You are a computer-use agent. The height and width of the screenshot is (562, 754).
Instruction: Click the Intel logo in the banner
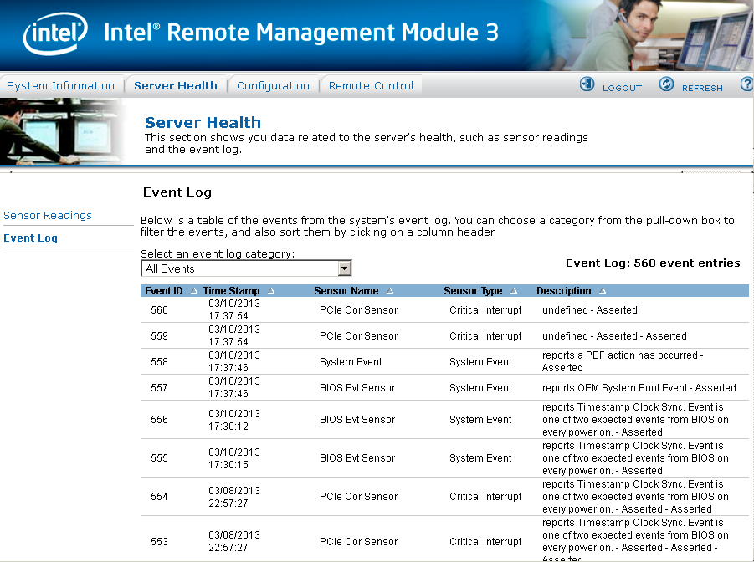pyautogui.click(x=55, y=33)
